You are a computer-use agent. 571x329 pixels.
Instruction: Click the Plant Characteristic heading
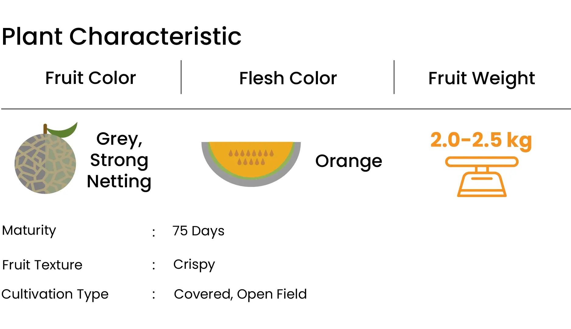[x=122, y=36]
